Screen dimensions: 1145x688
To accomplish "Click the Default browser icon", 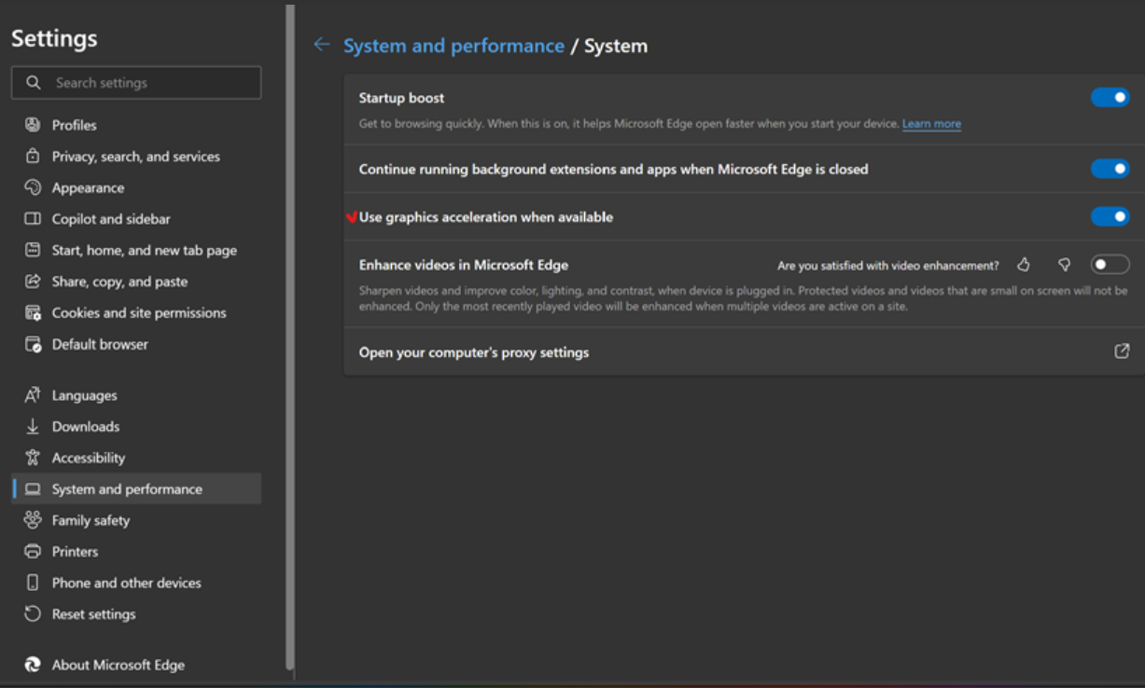I will 33,344.
